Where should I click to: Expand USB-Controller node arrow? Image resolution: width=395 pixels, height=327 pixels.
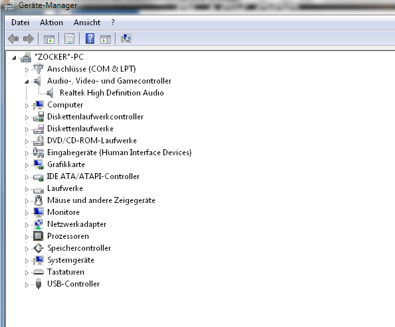(x=27, y=285)
